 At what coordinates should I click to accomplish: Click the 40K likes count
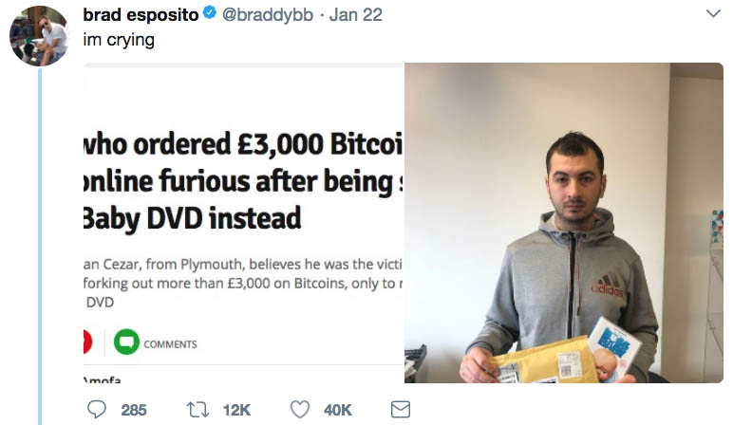[x=337, y=410]
